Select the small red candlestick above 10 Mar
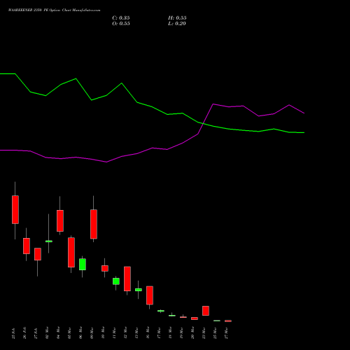The width and height of the screenshot is (350, 350). (x=105, y=268)
